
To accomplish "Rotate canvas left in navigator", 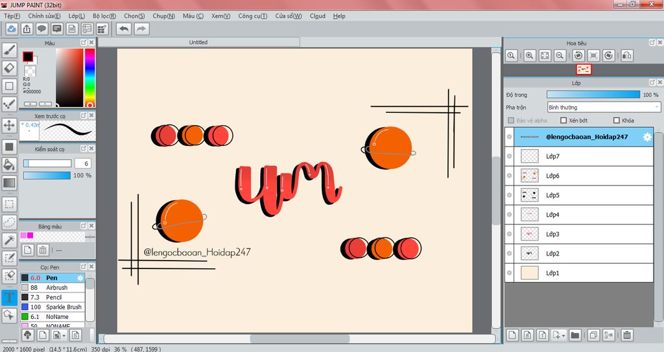I will point(578,56).
